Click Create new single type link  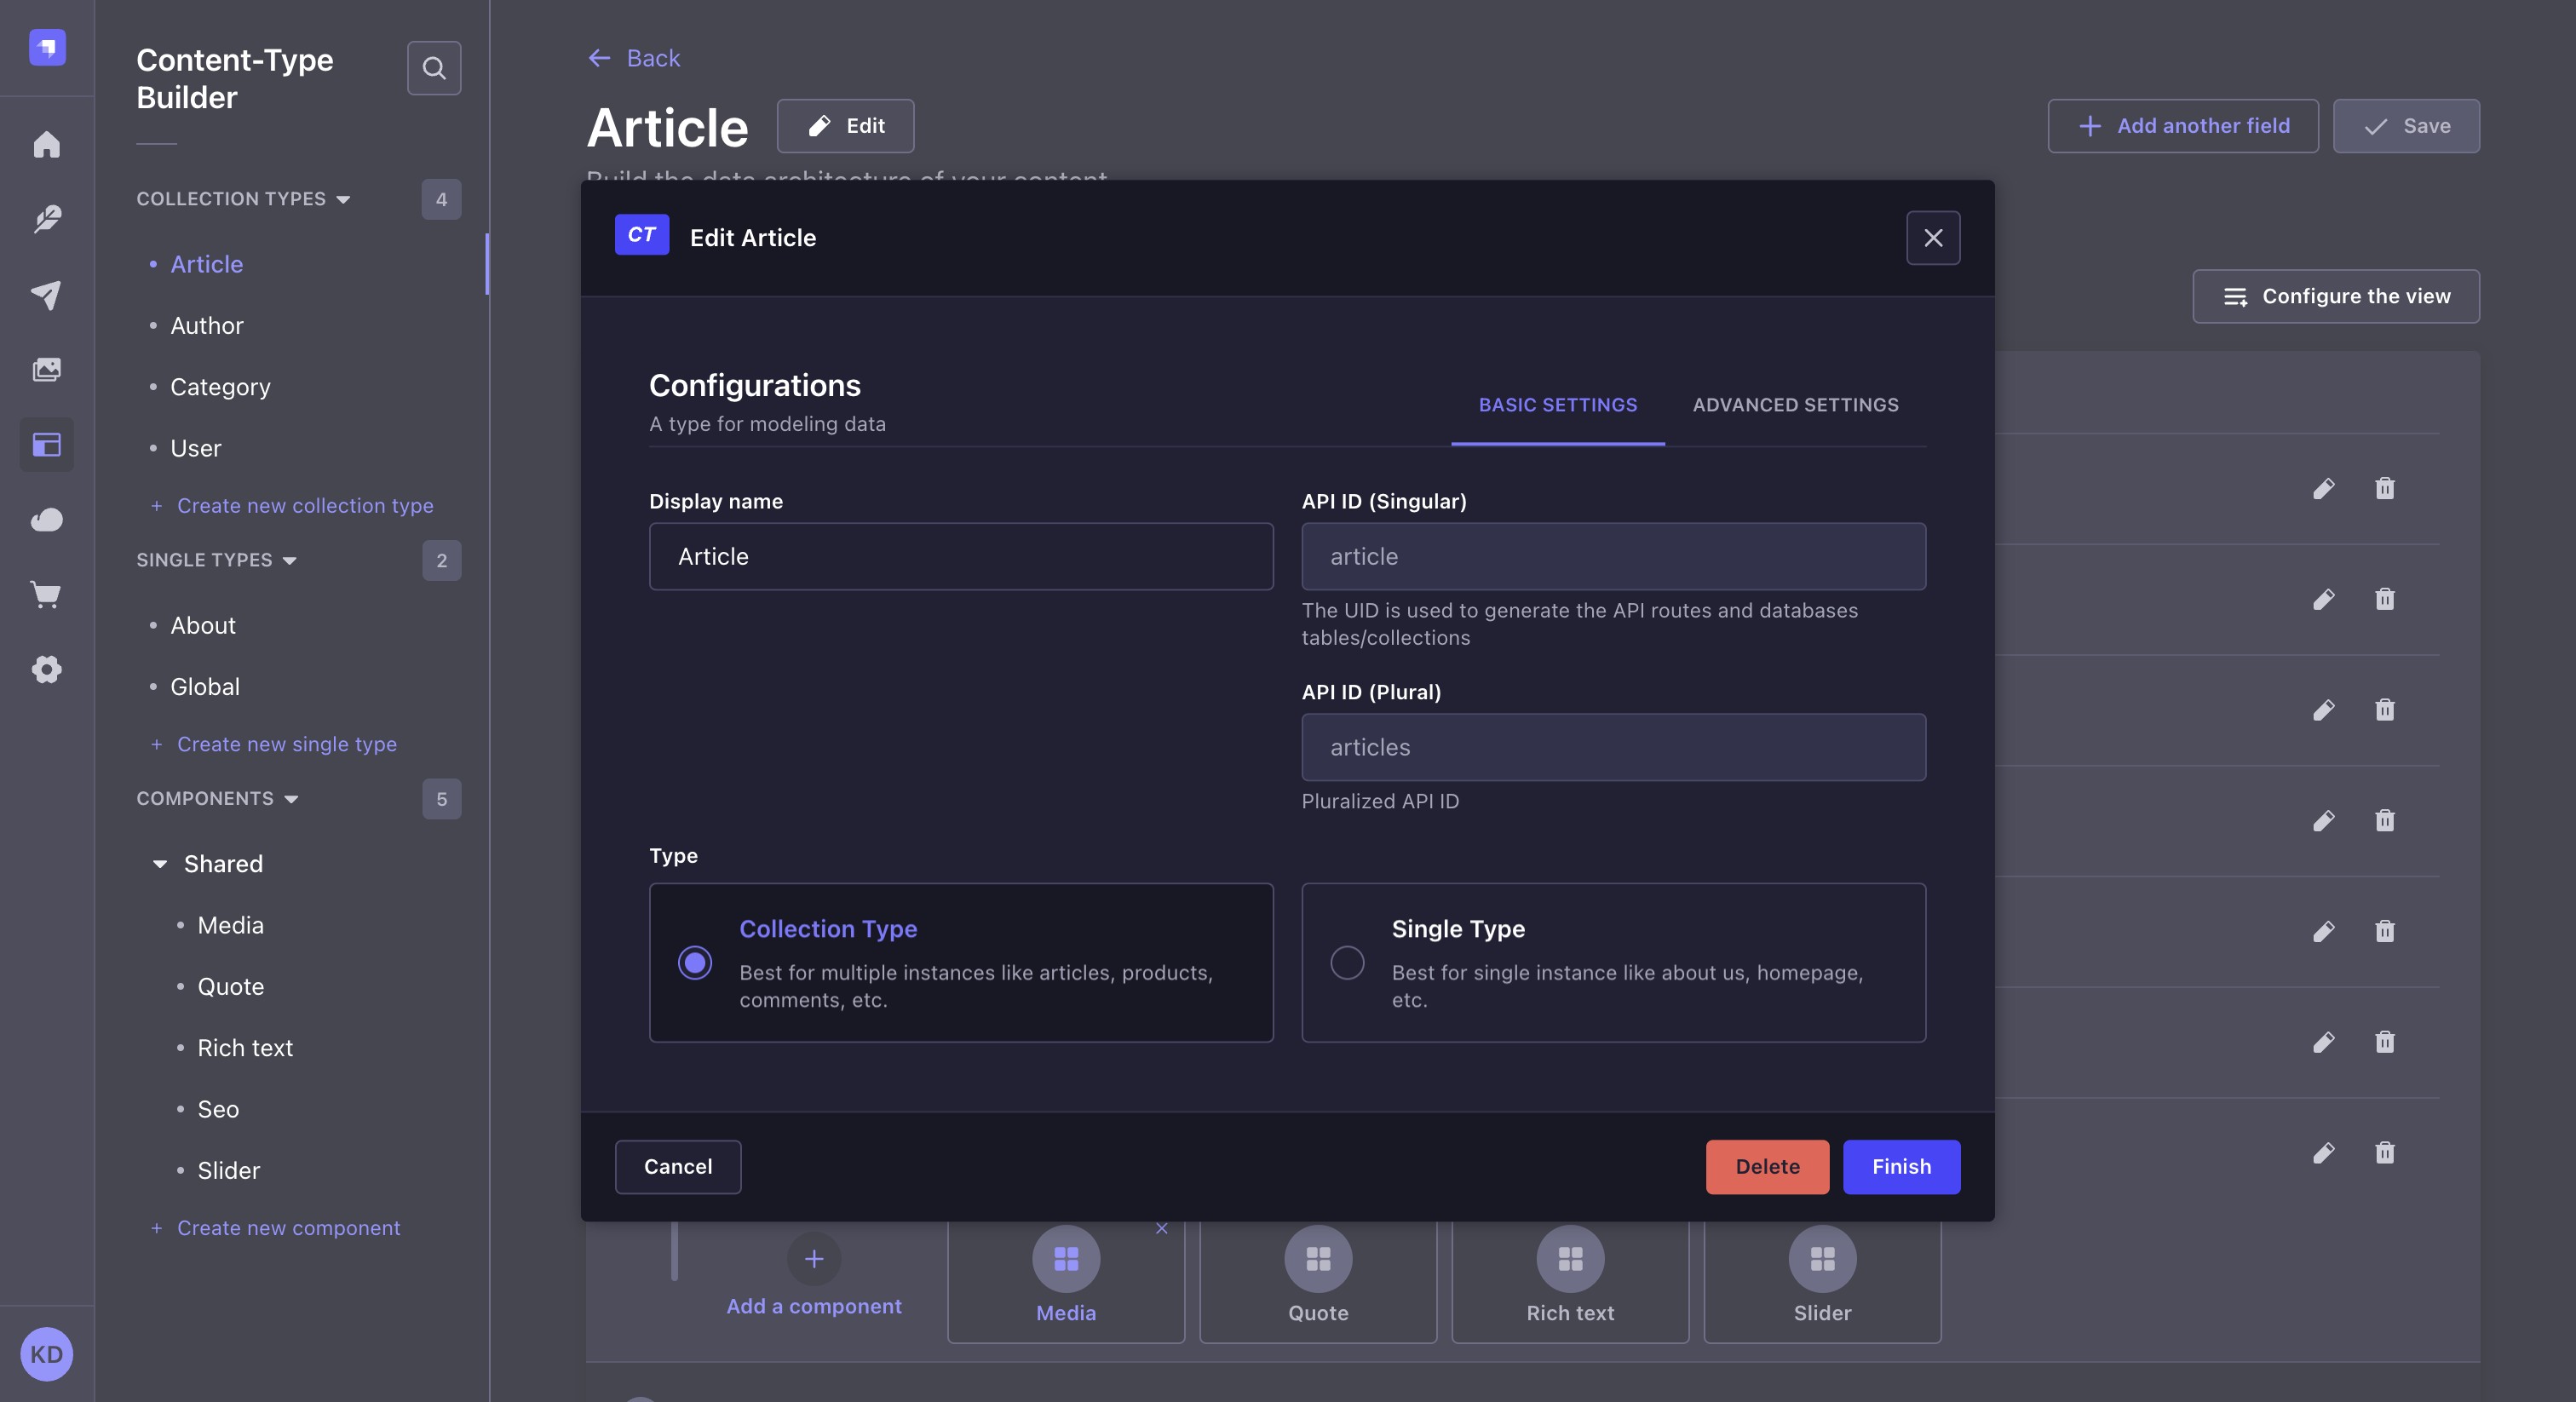pos(274,744)
